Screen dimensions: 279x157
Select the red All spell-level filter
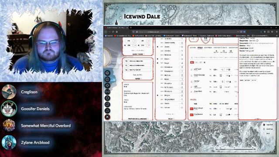coord(192,62)
